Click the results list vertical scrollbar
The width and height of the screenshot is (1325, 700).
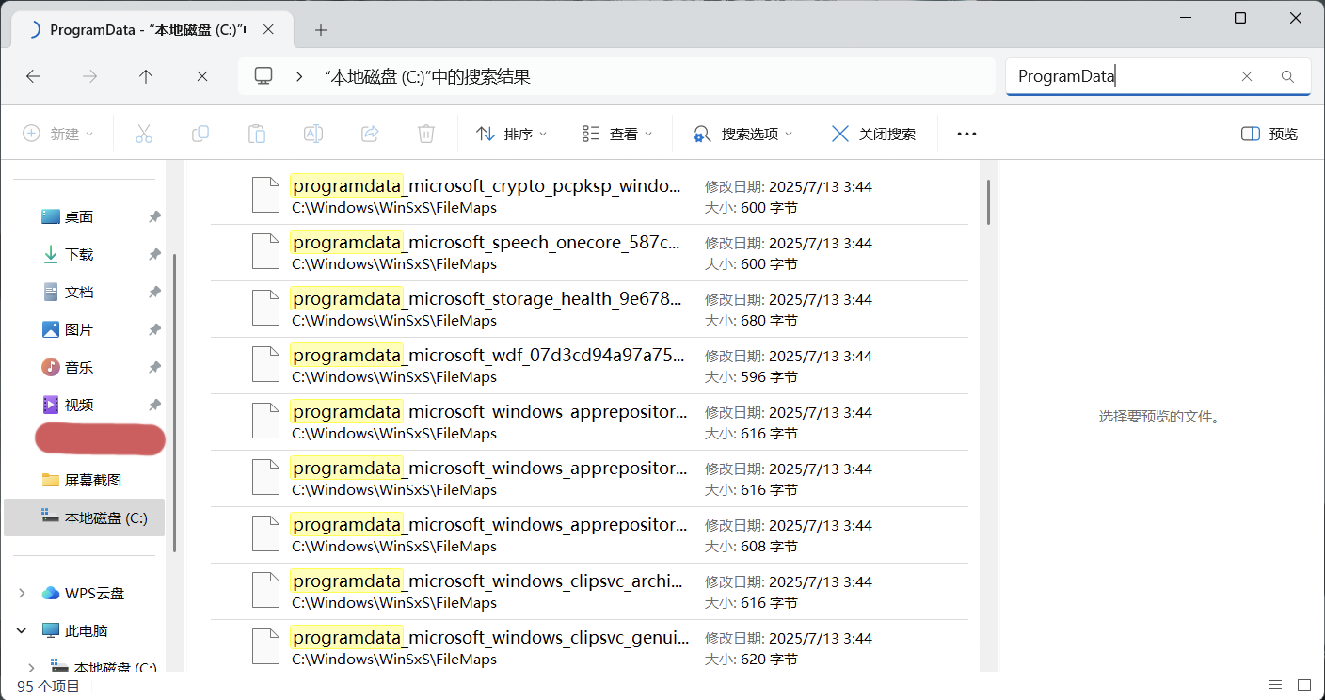click(x=988, y=202)
